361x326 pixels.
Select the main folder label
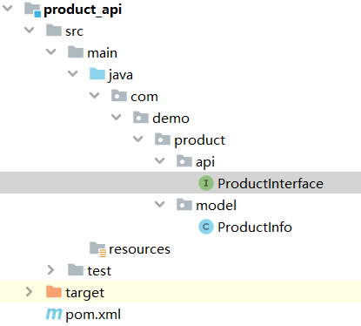point(102,53)
